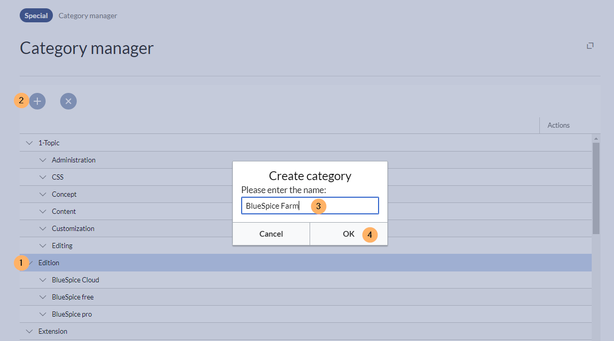The height and width of the screenshot is (341, 614).
Task: Cancel the Create category dialog
Action: click(271, 234)
